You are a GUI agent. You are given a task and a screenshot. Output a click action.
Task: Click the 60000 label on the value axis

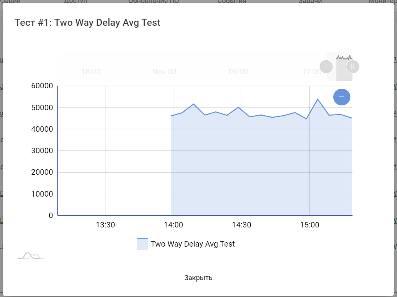[42, 86]
